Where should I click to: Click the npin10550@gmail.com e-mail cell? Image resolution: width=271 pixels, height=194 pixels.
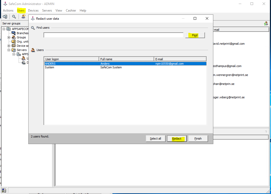169,64
